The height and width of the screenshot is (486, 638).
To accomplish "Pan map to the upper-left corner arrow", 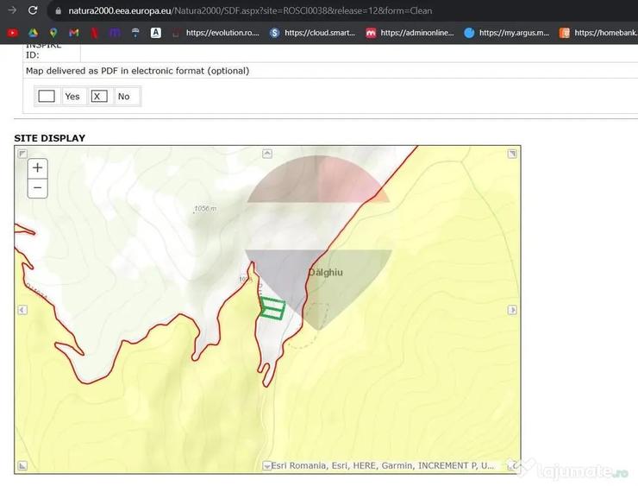I will click(22, 154).
